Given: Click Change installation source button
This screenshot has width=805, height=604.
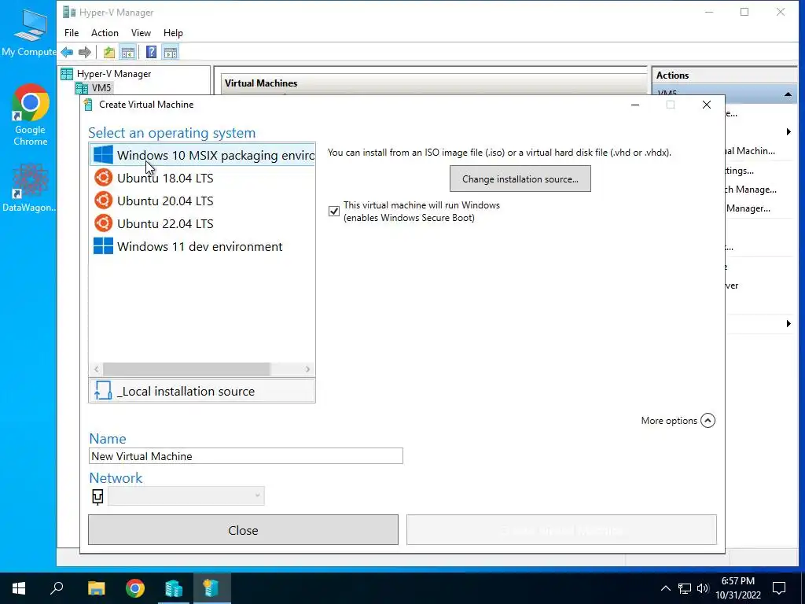Looking at the screenshot, I should [520, 179].
